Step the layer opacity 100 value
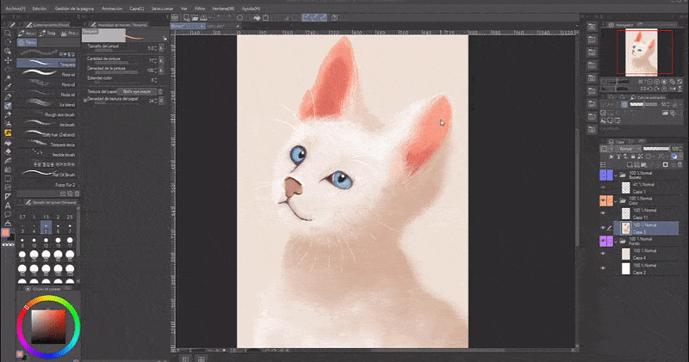This screenshot has height=362, width=689. 680,149
